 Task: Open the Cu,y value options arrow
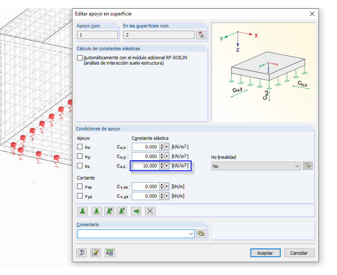(167, 156)
